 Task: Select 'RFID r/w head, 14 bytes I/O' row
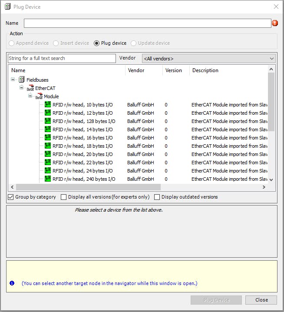[138, 129]
